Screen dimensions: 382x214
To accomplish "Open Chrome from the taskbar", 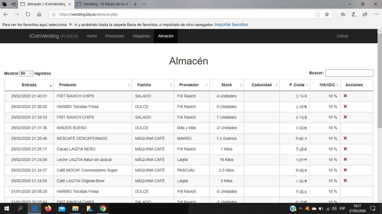I will point(103,209).
